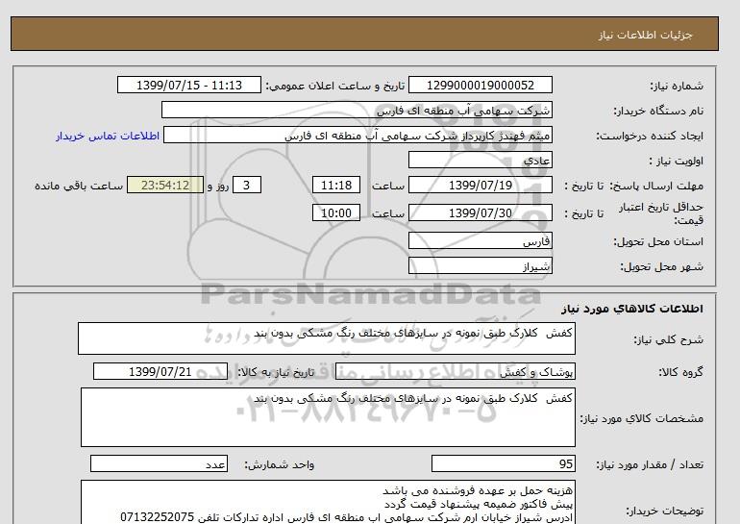Click the label توضیحات خریدار
740x524 pixels.
664,511
